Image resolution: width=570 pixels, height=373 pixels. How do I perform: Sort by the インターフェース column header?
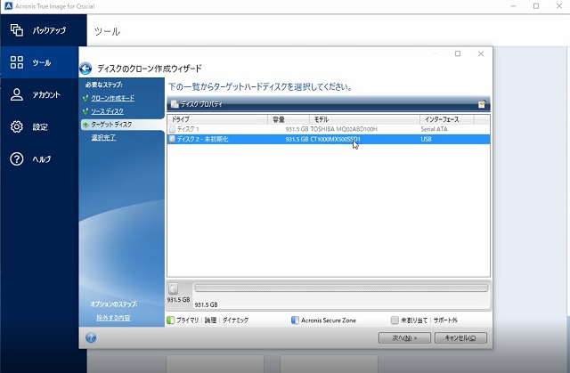click(x=447, y=119)
